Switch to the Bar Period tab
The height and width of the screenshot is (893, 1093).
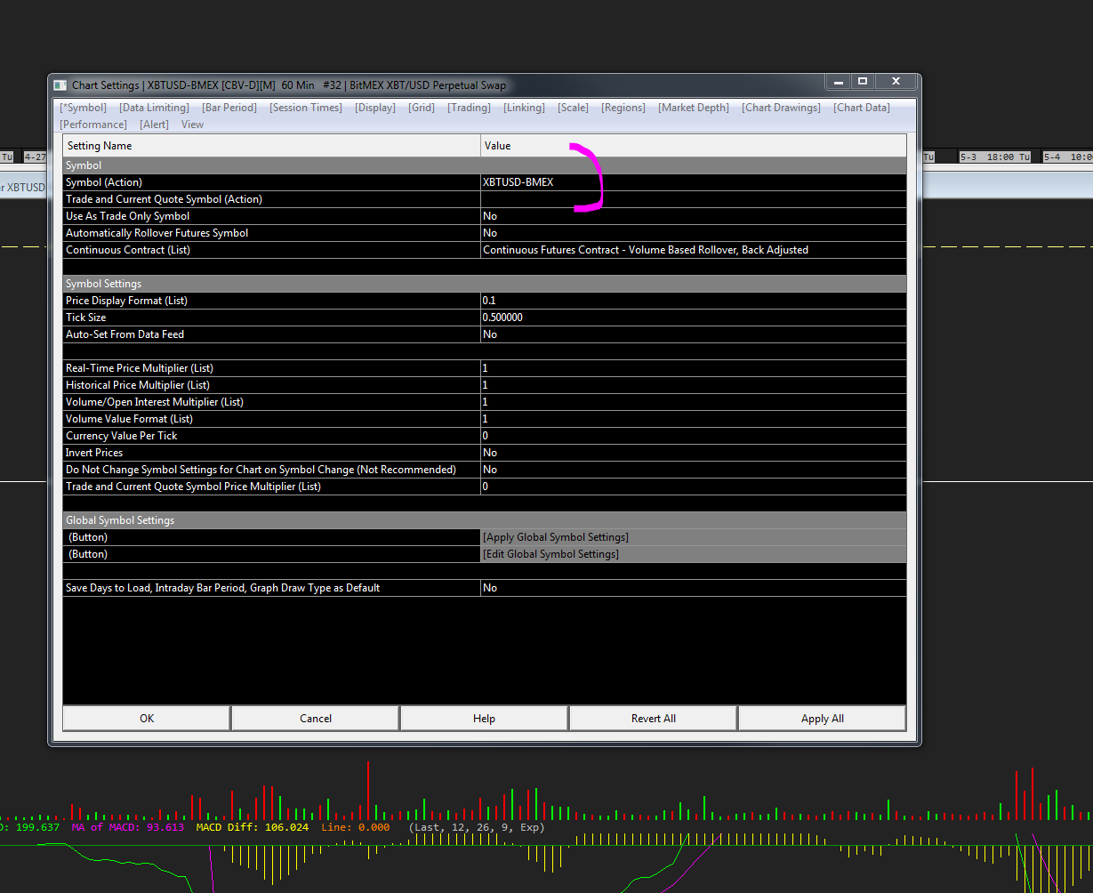click(x=229, y=108)
